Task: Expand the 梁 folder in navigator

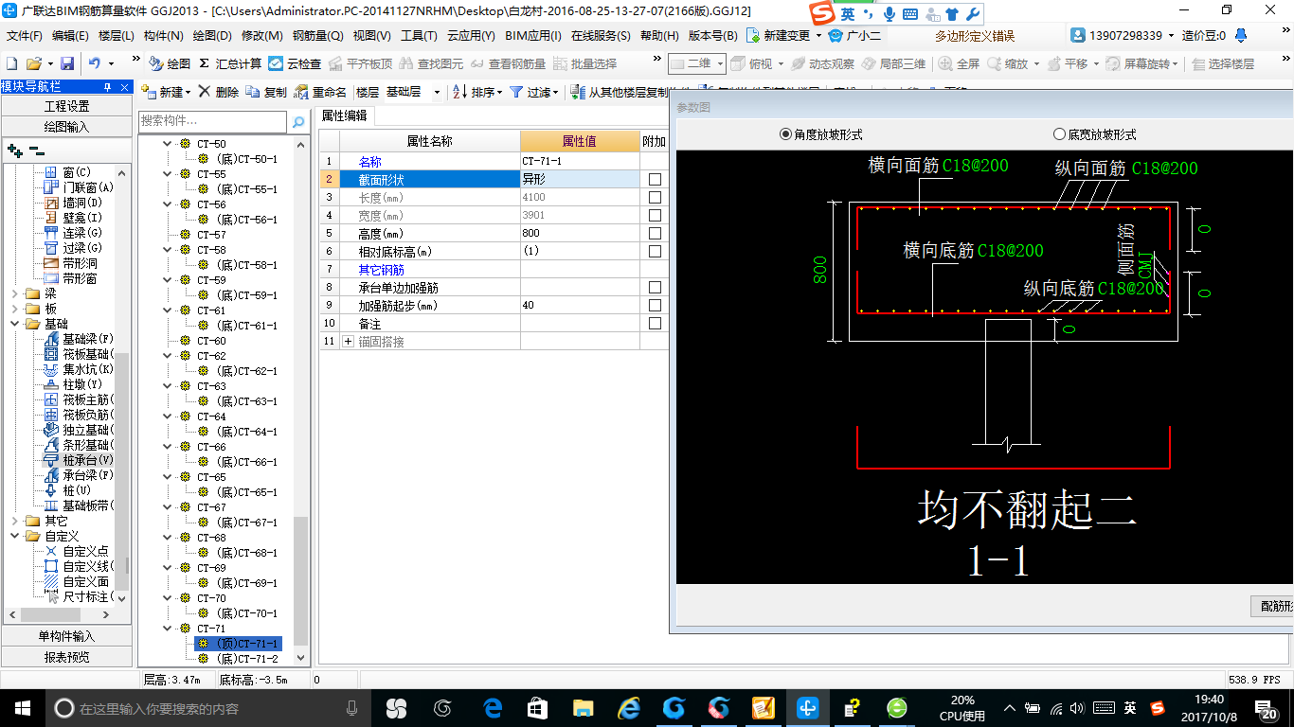Action: point(16,293)
